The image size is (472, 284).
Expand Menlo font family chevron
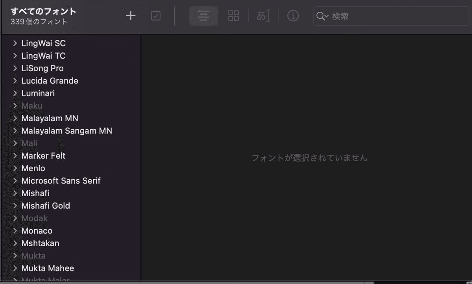tap(15, 168)
